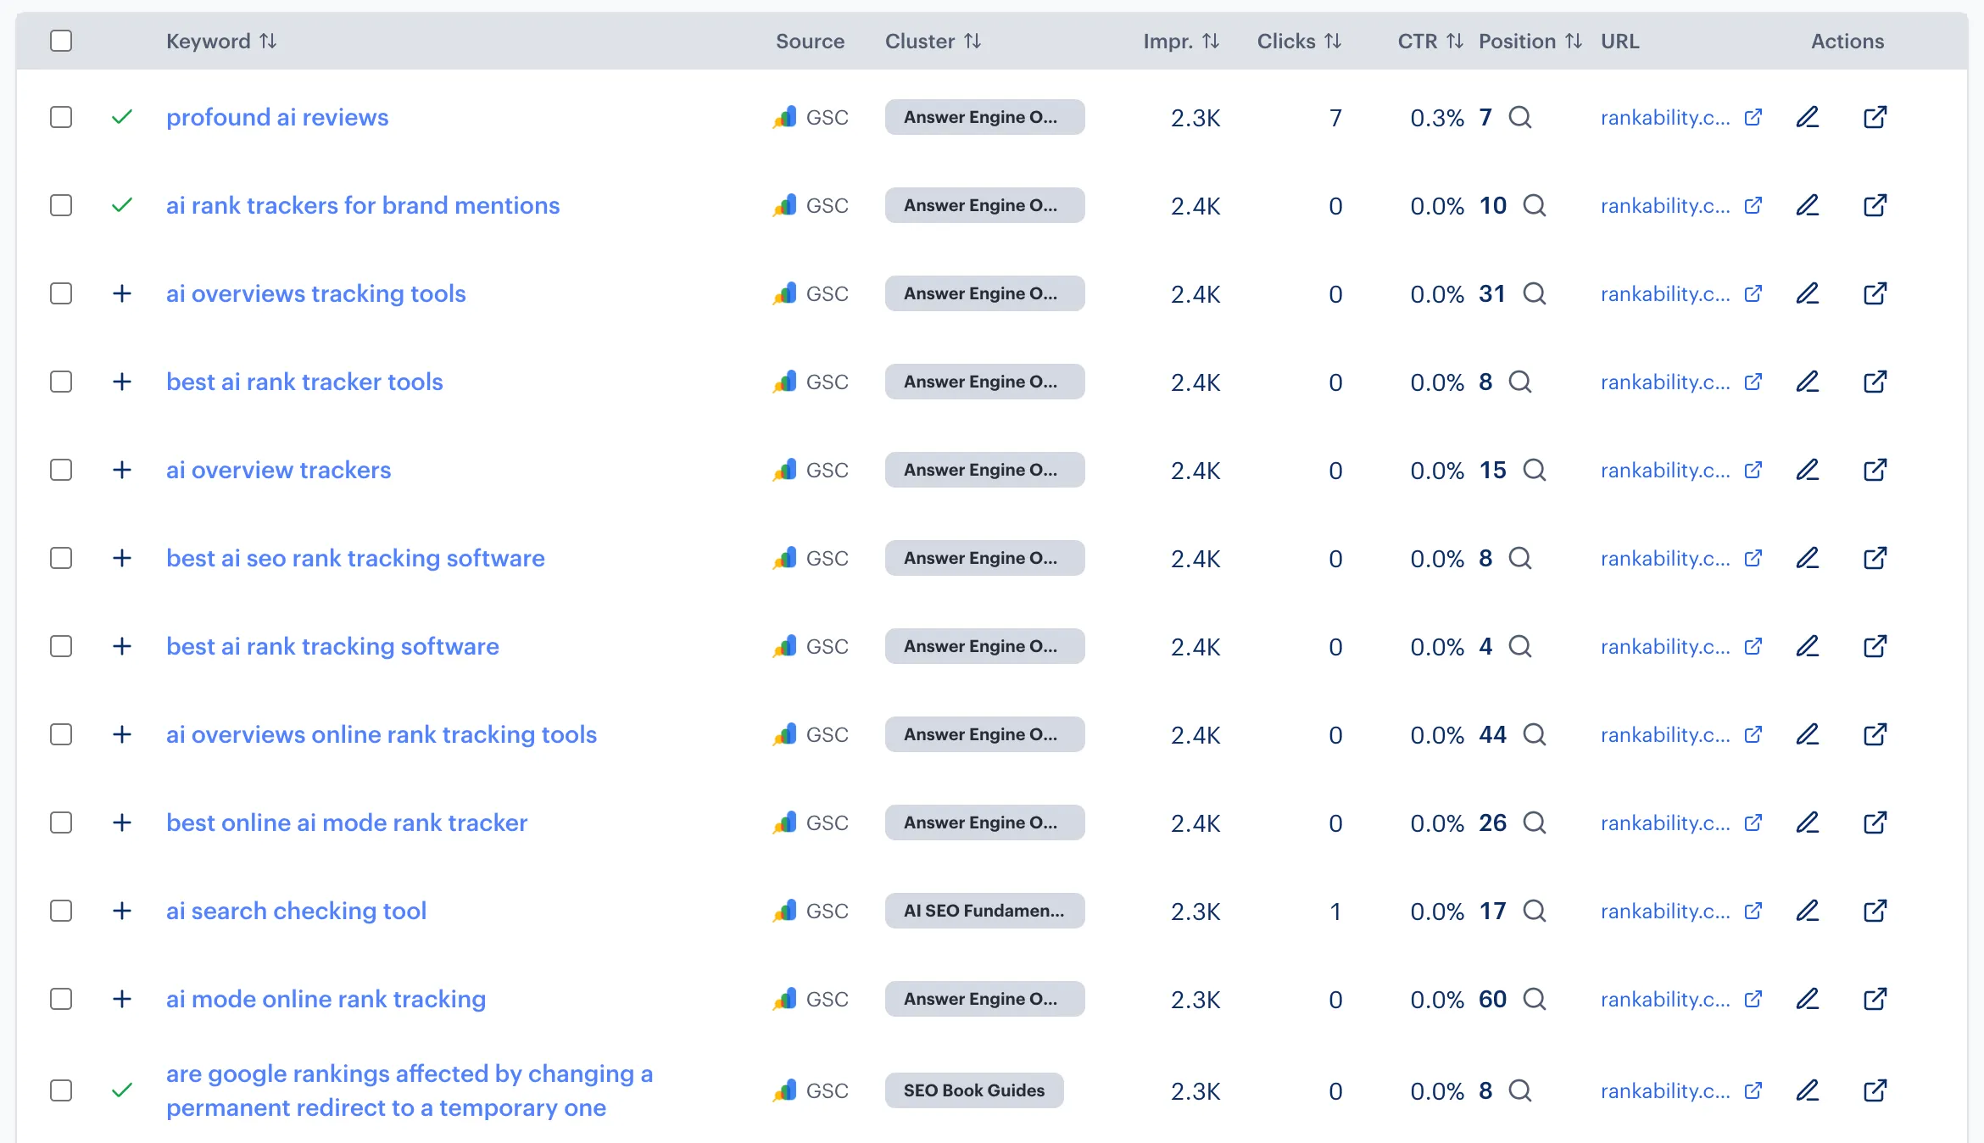Click the edit pencil for profound ai reviews
Viewport: 1984px width, 1143px height.
[1808, 117]
